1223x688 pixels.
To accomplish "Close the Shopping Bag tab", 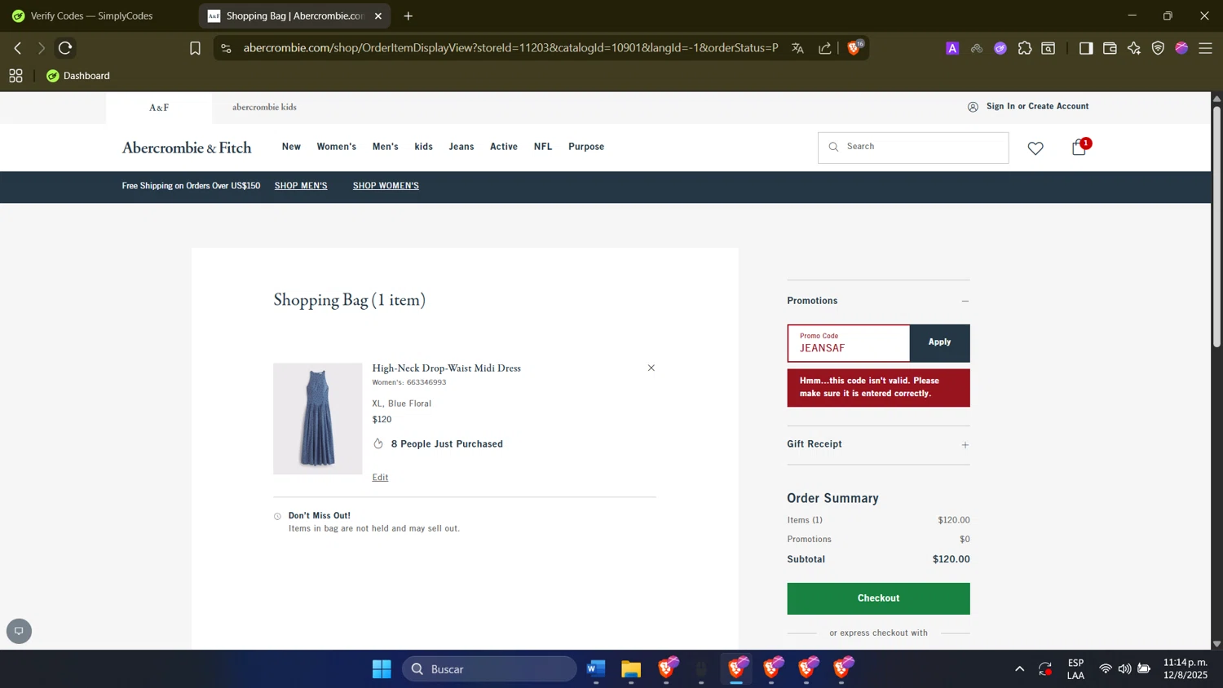I will [378, 15].
